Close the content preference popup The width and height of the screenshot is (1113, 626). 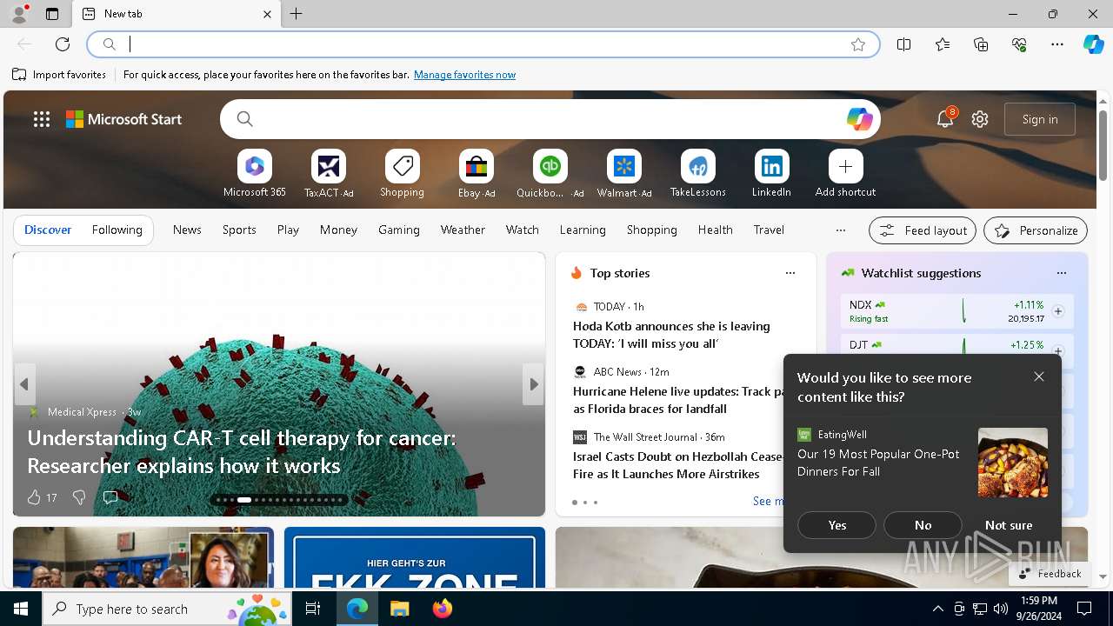pyautogui.click(x=1039, y=376)
